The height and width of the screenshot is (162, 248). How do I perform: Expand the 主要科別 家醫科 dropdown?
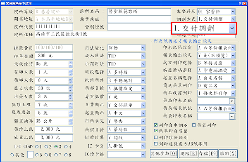(233, 12)
